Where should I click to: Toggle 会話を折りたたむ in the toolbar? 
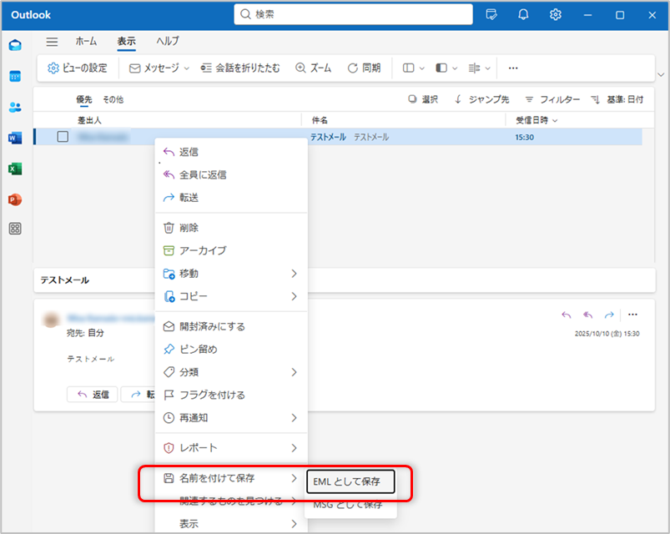241,68
